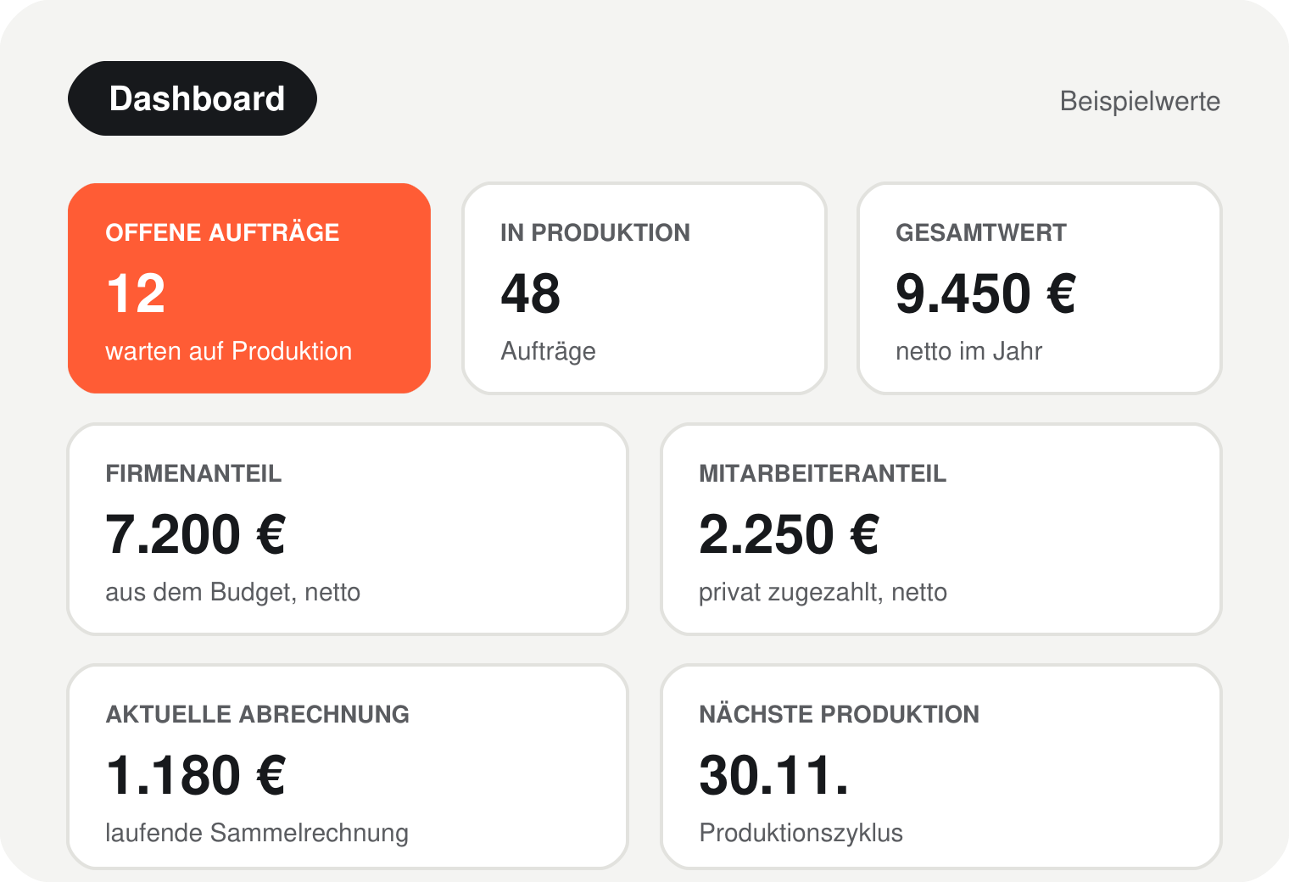Image resolution: width=1289 pixels, height=882 pixels.
Task: Select the value "48" in production
Action: (x=531, y=293)
